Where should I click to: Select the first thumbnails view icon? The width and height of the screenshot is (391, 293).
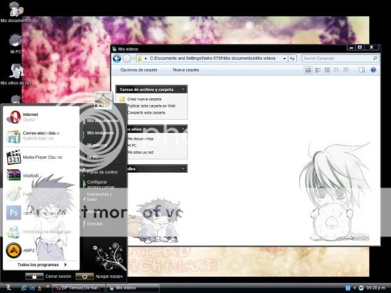point(308,70)
